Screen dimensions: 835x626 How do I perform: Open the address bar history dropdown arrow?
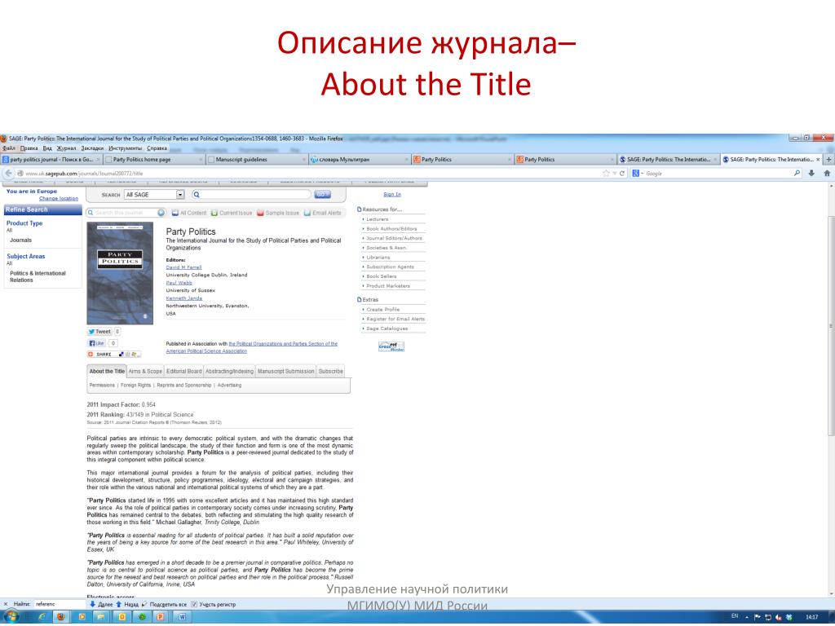click(x=614, y=174)
